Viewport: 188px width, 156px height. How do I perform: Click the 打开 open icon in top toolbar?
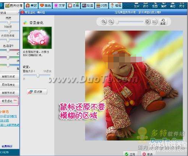pyautogui.click(x=137, y=5)
